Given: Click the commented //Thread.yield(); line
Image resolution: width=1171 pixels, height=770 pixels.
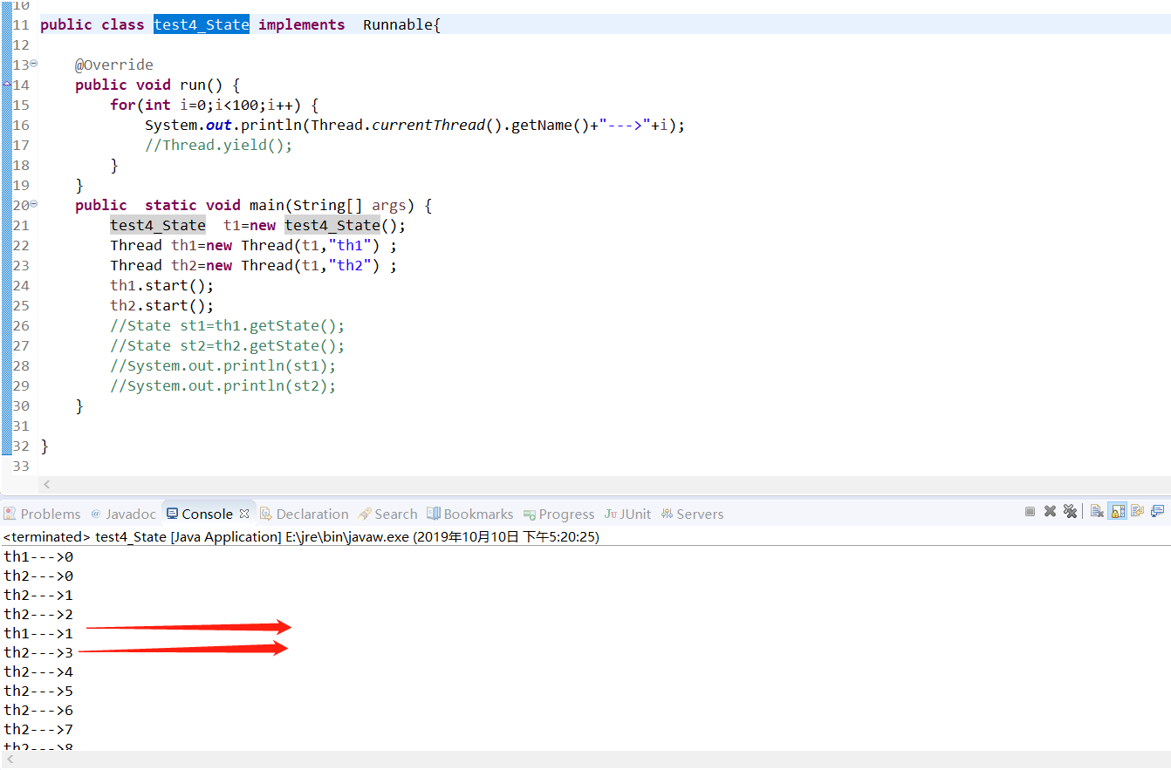Looking at the screenshot, I should pos(219,145).
